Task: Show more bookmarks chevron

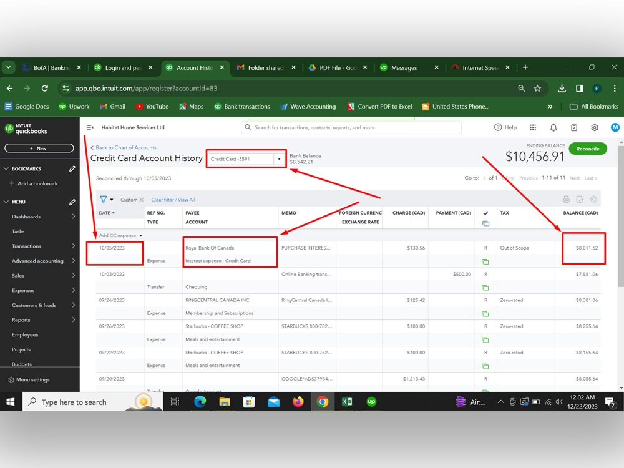Action: [x=550, y=107]
